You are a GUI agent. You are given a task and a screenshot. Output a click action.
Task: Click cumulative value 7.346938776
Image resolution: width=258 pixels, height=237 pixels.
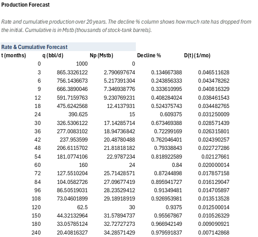coord(119,89)
